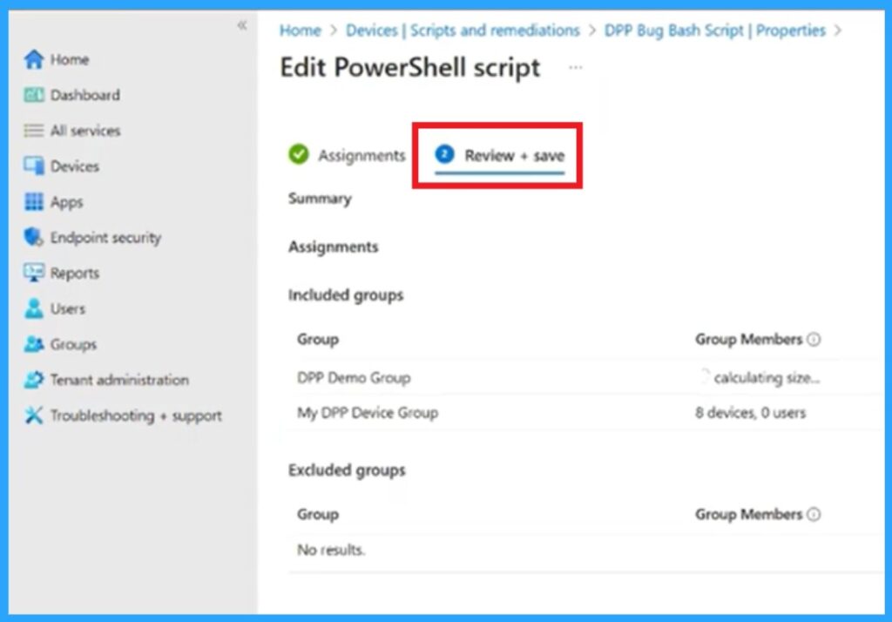The width and height of the screenshot is (892, 622).
Task: Click the Group Members info icon under Included groups
Action: pyautogui.click(x=813, y=339)
